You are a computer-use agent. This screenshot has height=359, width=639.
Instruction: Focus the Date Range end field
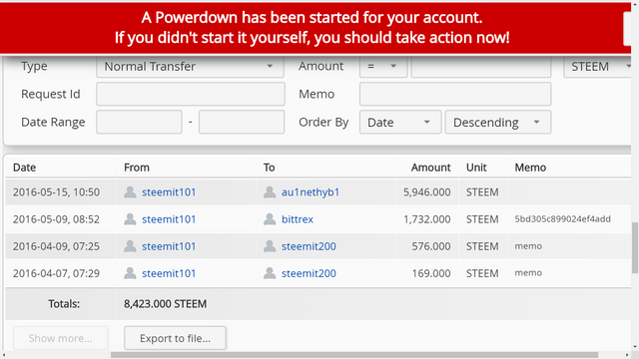tap(242, 122)
